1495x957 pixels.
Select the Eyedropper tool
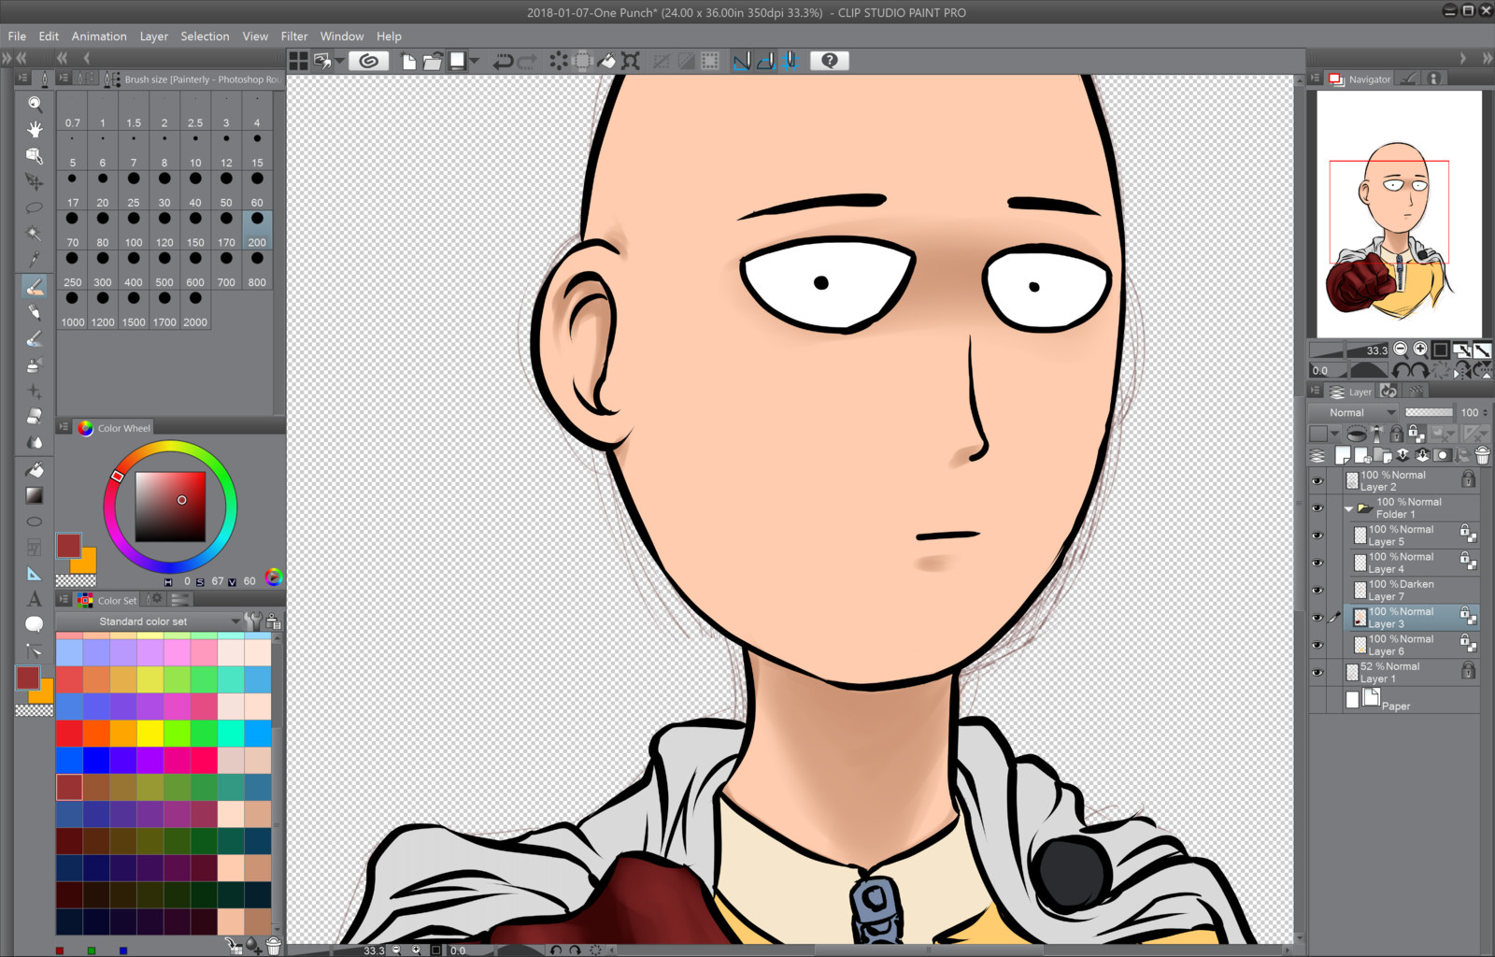click(x=35, y=260)
